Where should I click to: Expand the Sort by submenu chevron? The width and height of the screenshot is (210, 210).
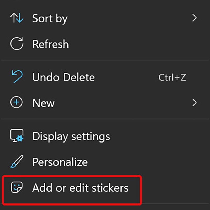[195, 18]
